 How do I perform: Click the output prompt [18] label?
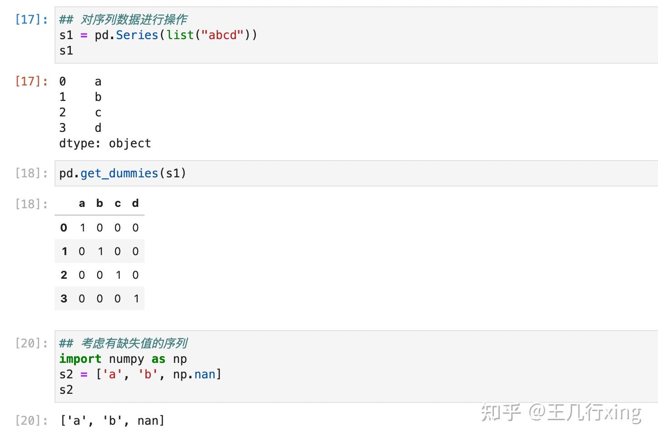tap(31, 204)
